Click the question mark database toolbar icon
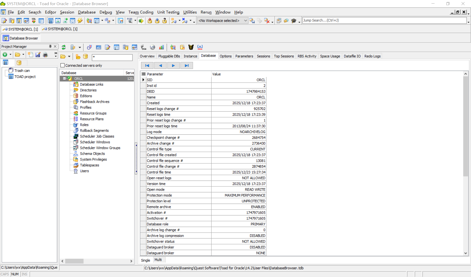 click(165, 21)
